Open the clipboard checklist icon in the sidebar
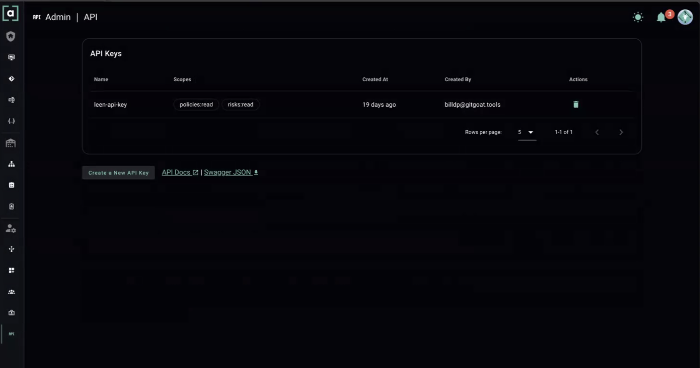Viewport: 700px width, 368px height. pyautogui.click(x=11, y=185)
